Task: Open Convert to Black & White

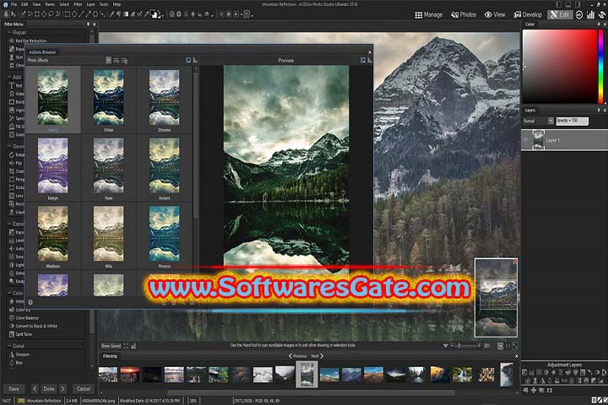Action: [x=33, y=326]
